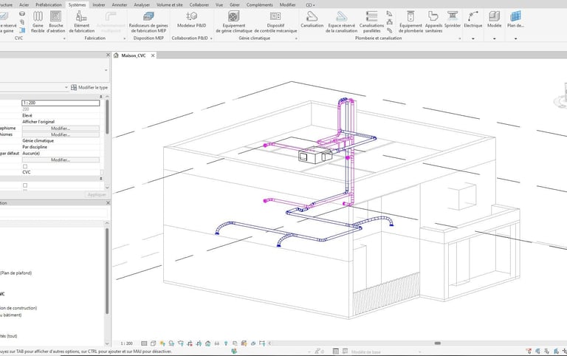Click the Bouche d'aération tool
Viewport: 567px width, 356px height.
[56, 20]
